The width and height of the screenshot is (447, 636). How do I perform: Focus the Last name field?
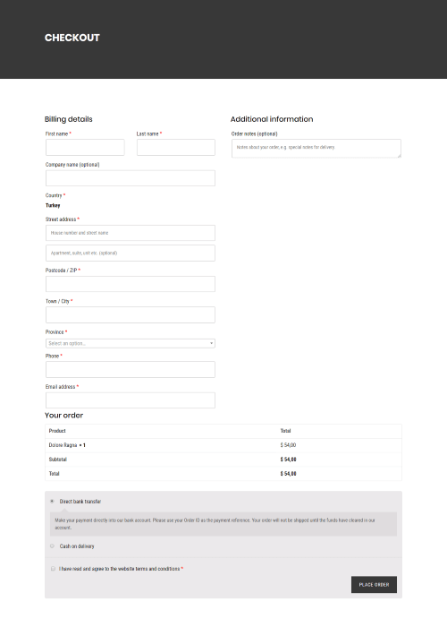coord(176,147)
